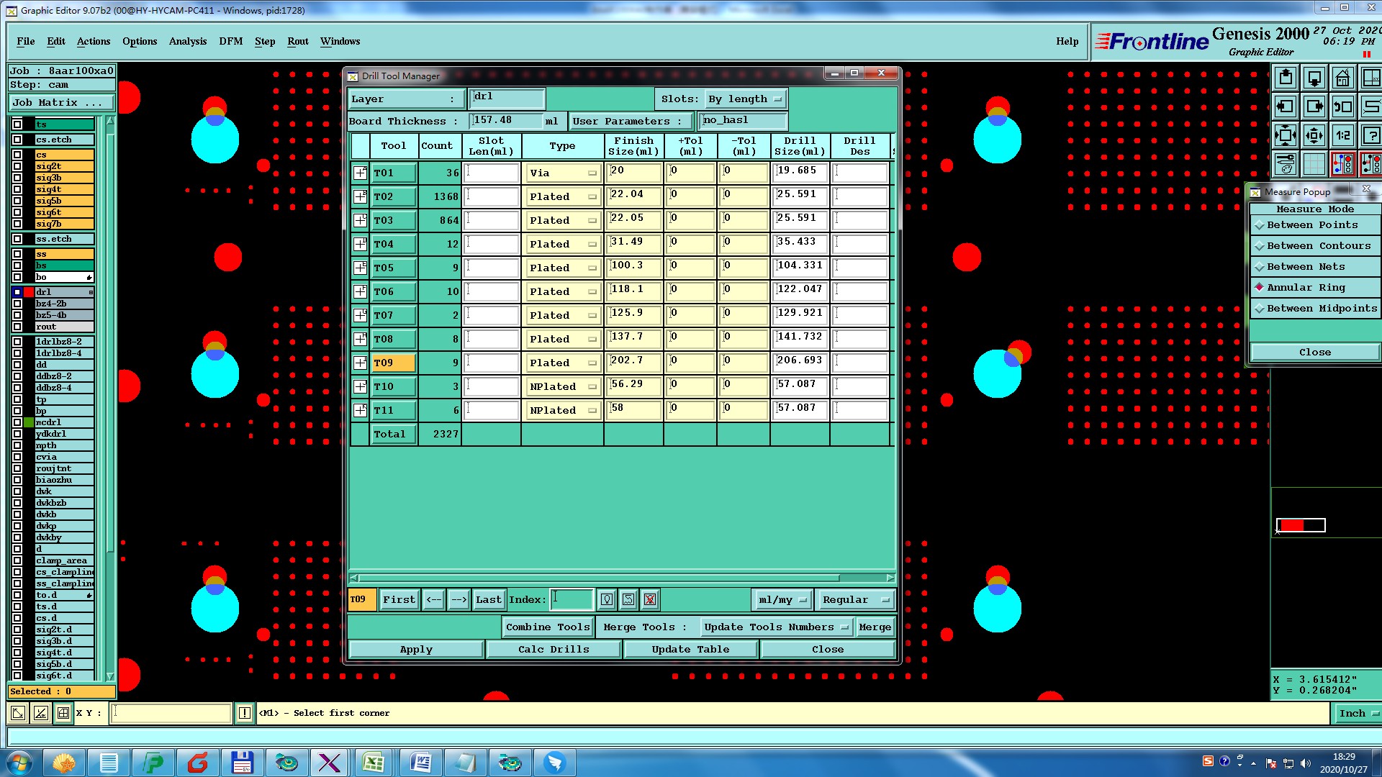This screenshot has width=1382, height=777.
Task: Open the DFM menu
Action: tap(230, 41)
